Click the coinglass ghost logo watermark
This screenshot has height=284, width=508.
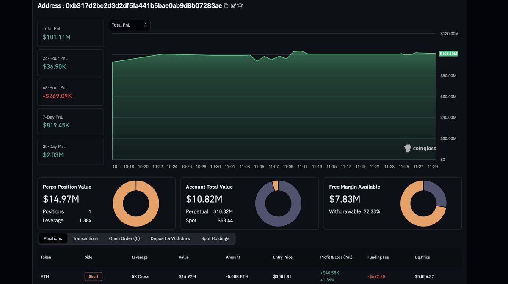pyautogui.click(x=407, y=148)
